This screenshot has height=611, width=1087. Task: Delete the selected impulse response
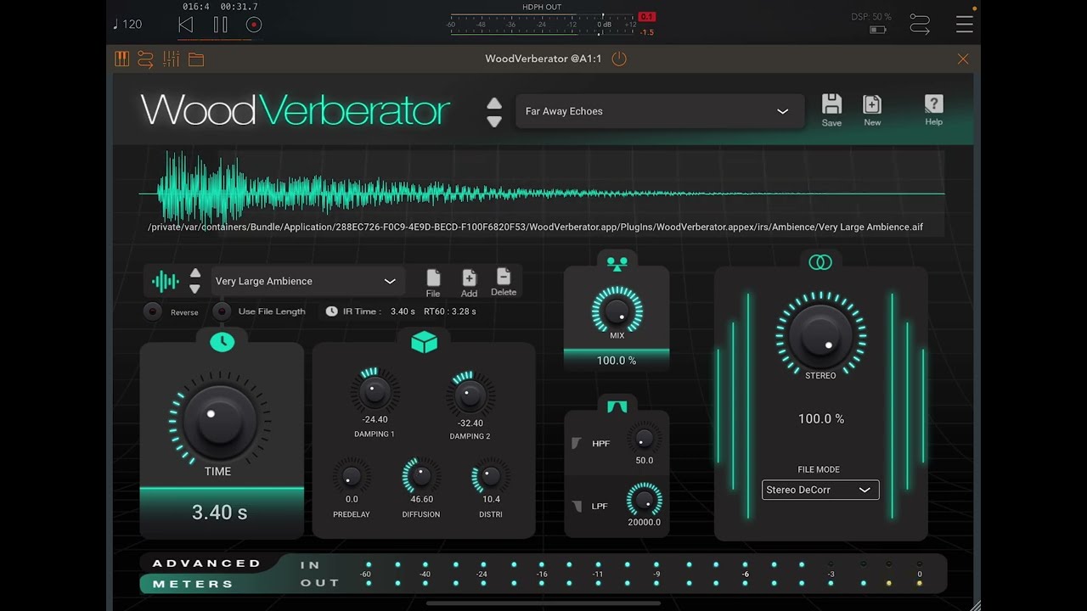pyautogui.click(x=504, y=282)
